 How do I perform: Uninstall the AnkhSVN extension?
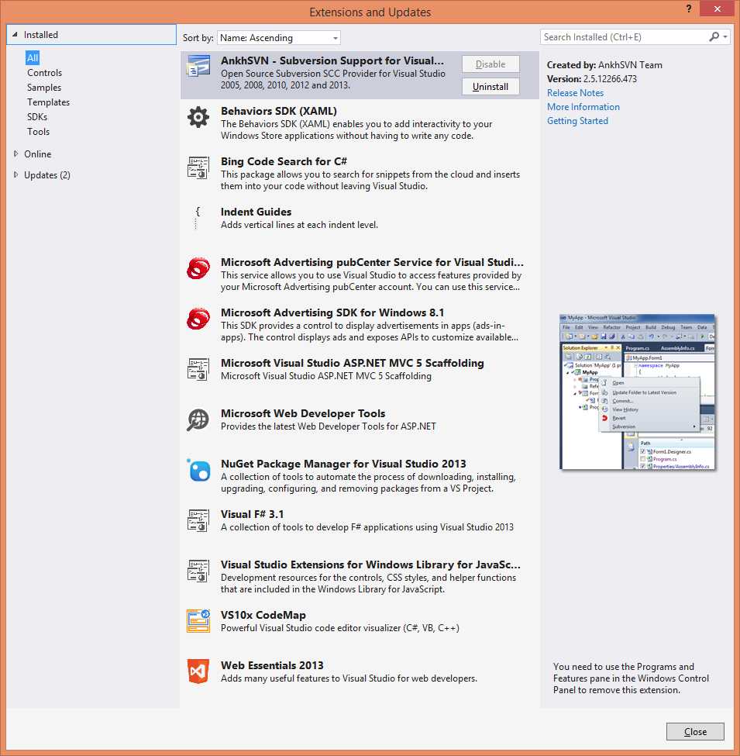click(x=490, y=87)
